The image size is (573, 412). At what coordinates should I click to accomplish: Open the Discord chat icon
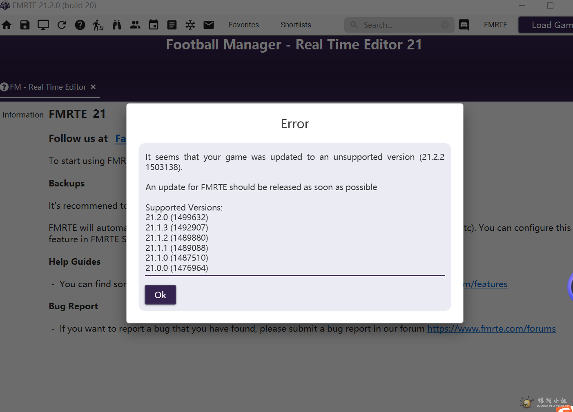point(464,25)
